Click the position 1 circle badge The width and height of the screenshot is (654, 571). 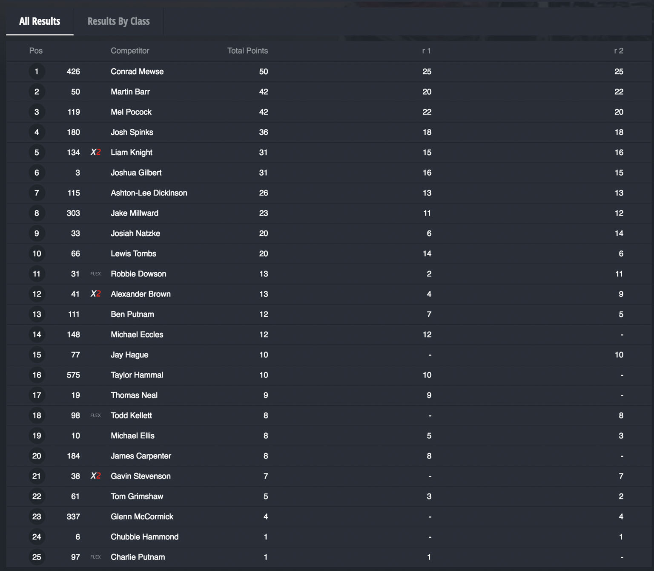pos(37,72)
